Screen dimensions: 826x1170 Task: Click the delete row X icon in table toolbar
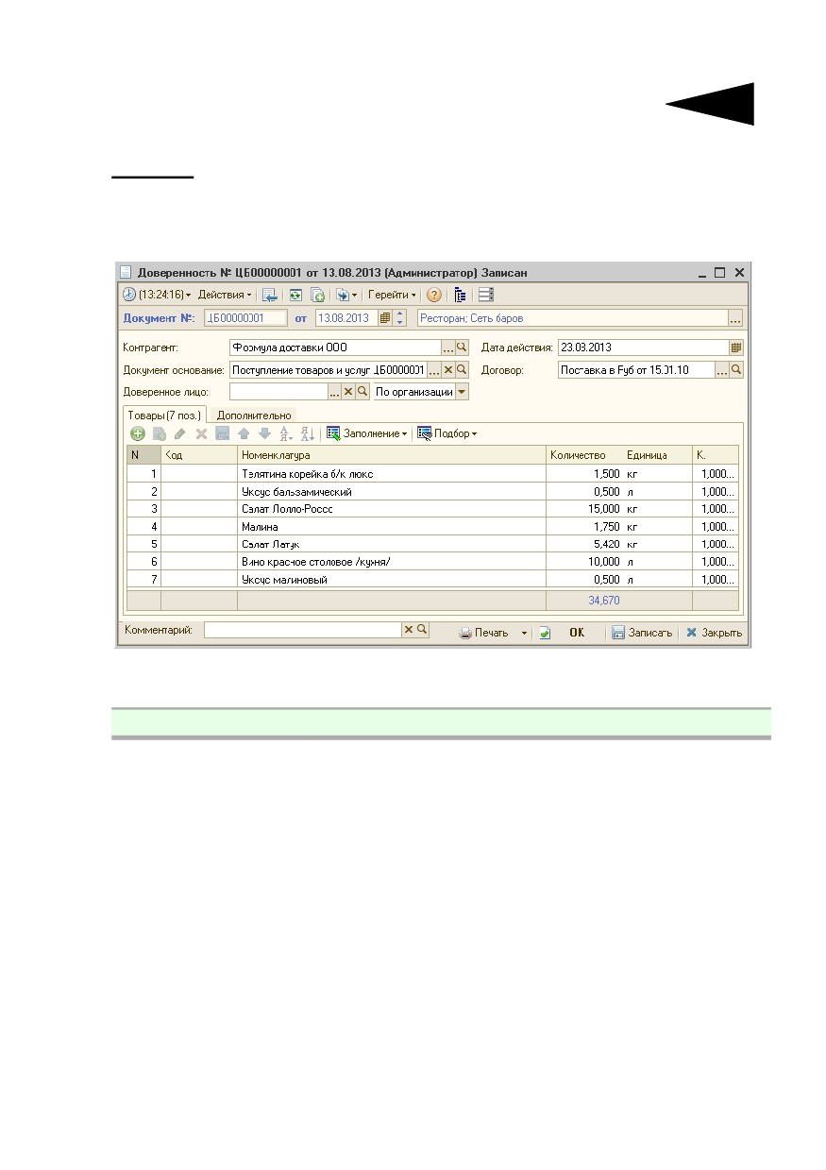tap(201, 433)
